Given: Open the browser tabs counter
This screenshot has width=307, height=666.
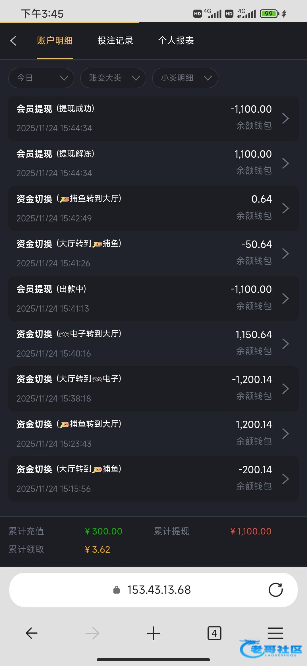Looking at the screenshot, I should [214, 633].
